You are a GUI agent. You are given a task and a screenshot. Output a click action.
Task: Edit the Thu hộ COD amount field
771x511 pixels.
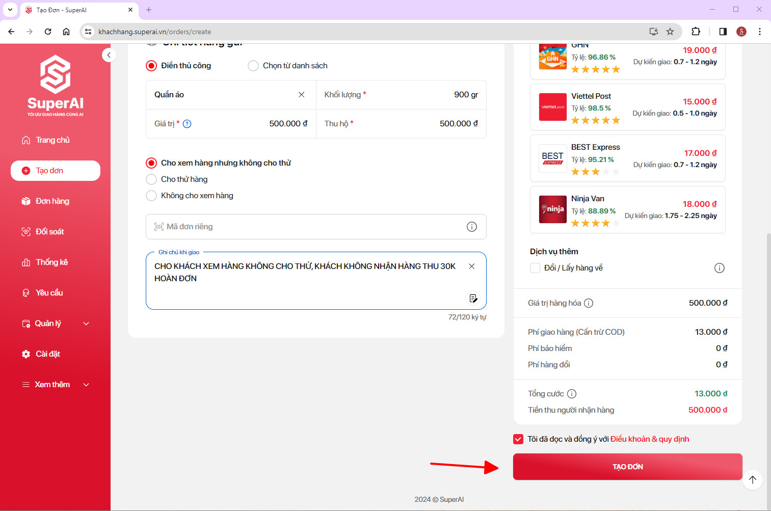(x=401, y=124)
